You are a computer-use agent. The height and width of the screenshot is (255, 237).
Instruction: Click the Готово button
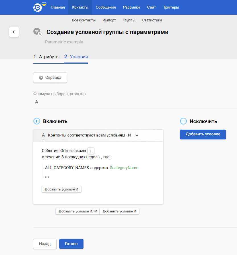71,244
